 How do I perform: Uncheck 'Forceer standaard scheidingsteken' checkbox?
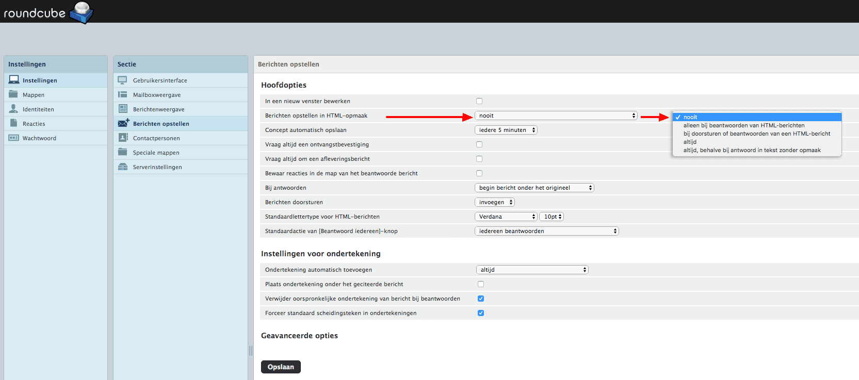point(481,313)
